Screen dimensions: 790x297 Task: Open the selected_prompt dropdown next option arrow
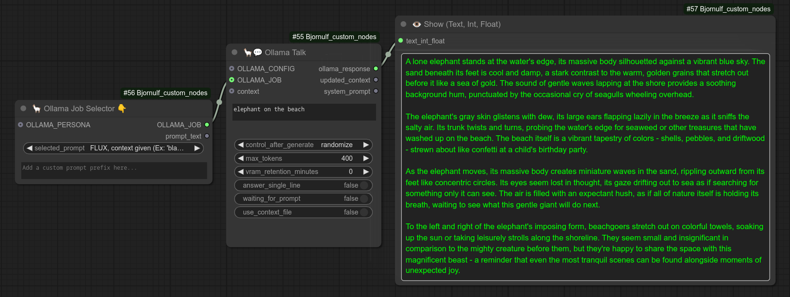197,148
